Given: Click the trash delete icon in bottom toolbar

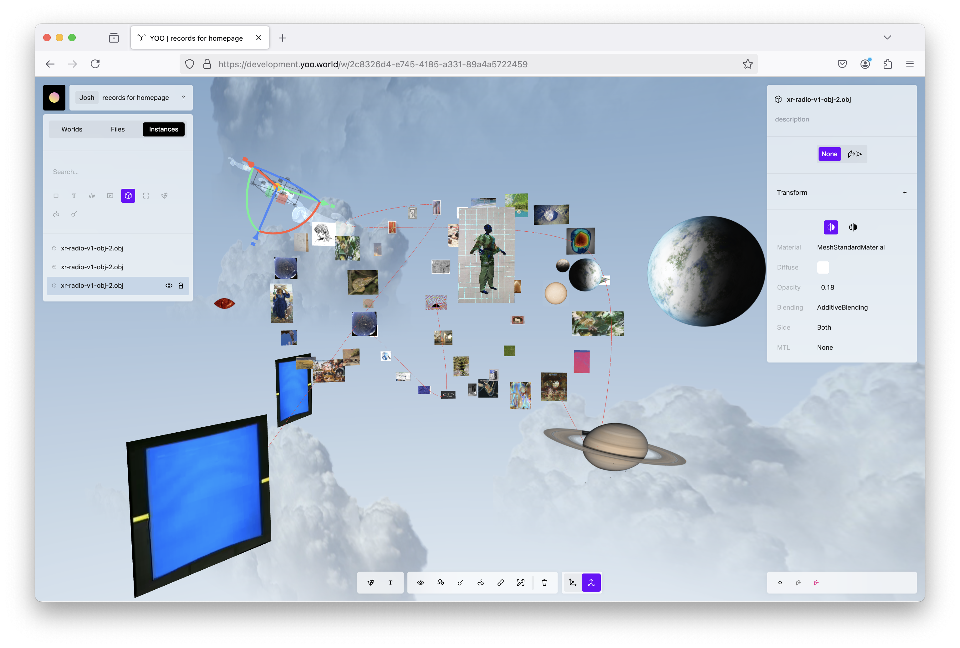Looking at the screenshot, I should coord(544,582).
